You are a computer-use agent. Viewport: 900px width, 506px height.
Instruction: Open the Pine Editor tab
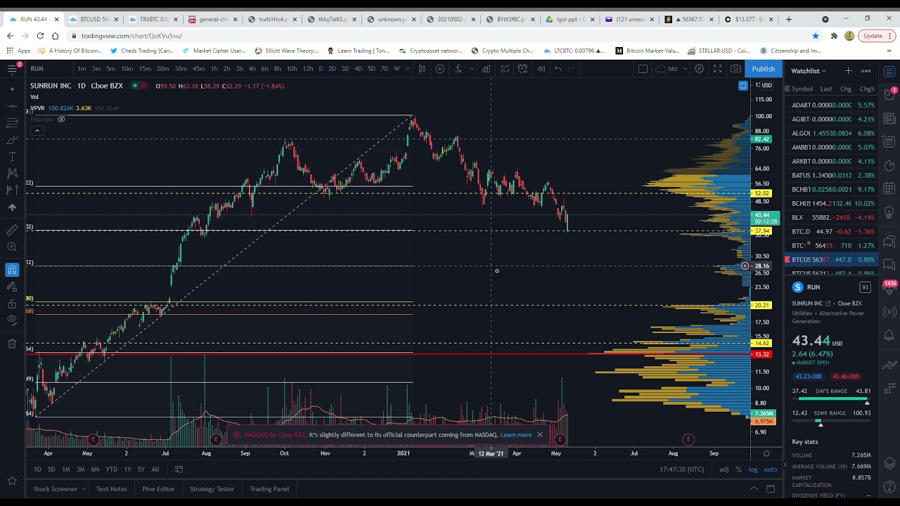point(158,489)
